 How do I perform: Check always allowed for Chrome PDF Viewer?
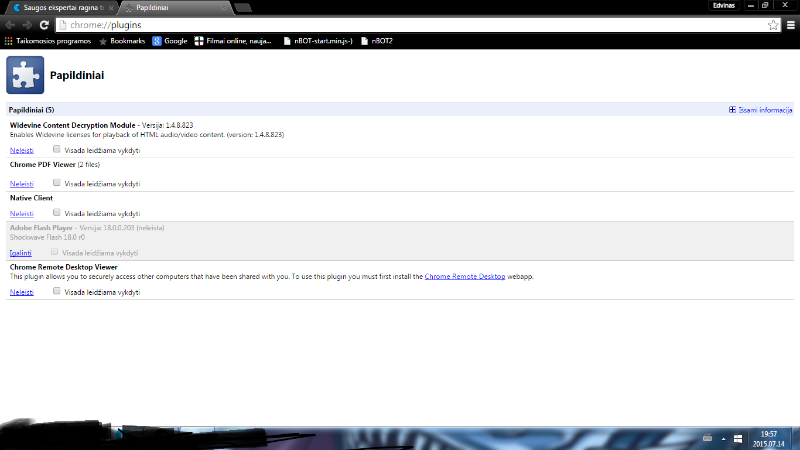click(57, 183)
